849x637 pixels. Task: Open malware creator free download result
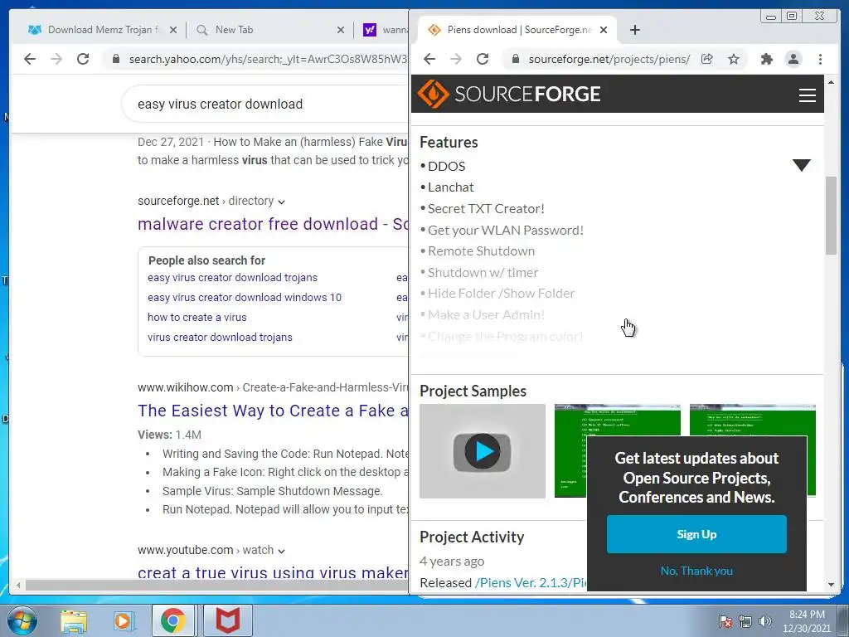point(273,224)
